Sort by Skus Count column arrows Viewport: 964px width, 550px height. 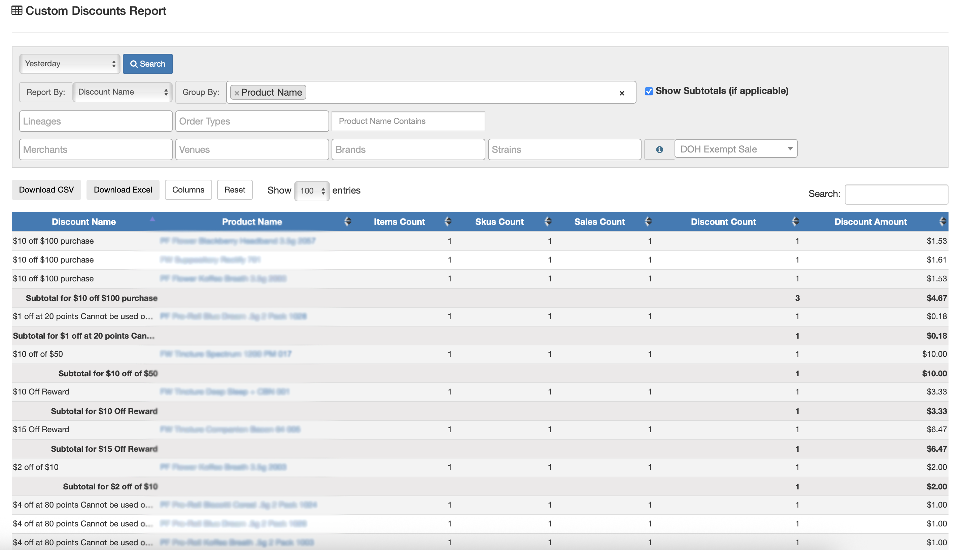click(x=548, y=222)
